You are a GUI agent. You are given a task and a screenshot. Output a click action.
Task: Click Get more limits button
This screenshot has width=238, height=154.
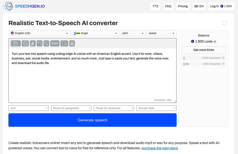coord(204,50)
